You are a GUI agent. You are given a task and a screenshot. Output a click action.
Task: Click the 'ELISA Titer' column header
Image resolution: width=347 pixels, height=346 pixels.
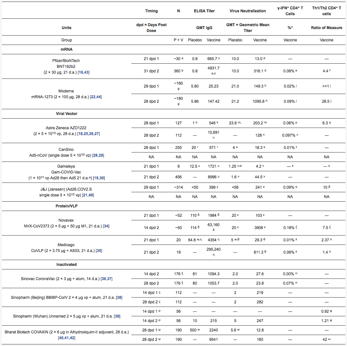(204, 11)
